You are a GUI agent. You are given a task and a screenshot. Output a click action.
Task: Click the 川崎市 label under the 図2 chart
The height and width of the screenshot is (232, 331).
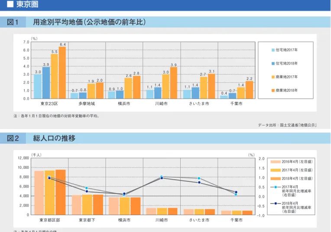pyautogui.click(x=162, y=220)
